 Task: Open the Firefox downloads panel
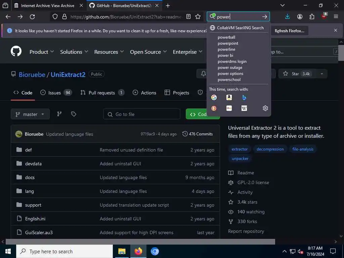pos(288,17)
